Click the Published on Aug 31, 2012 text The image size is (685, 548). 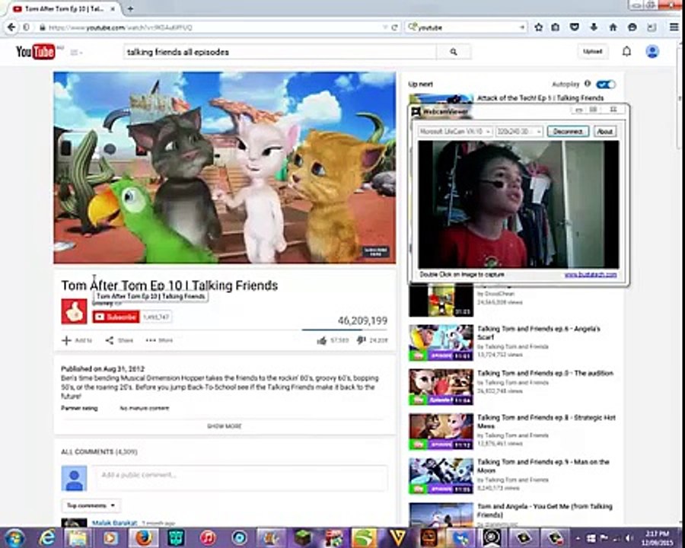pos(103,369)
